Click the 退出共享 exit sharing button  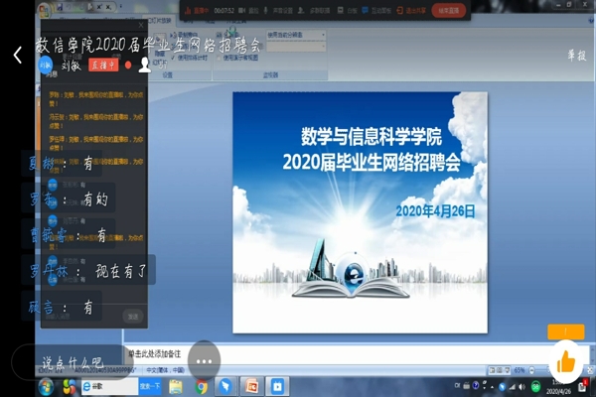click(x=411, y=11)
